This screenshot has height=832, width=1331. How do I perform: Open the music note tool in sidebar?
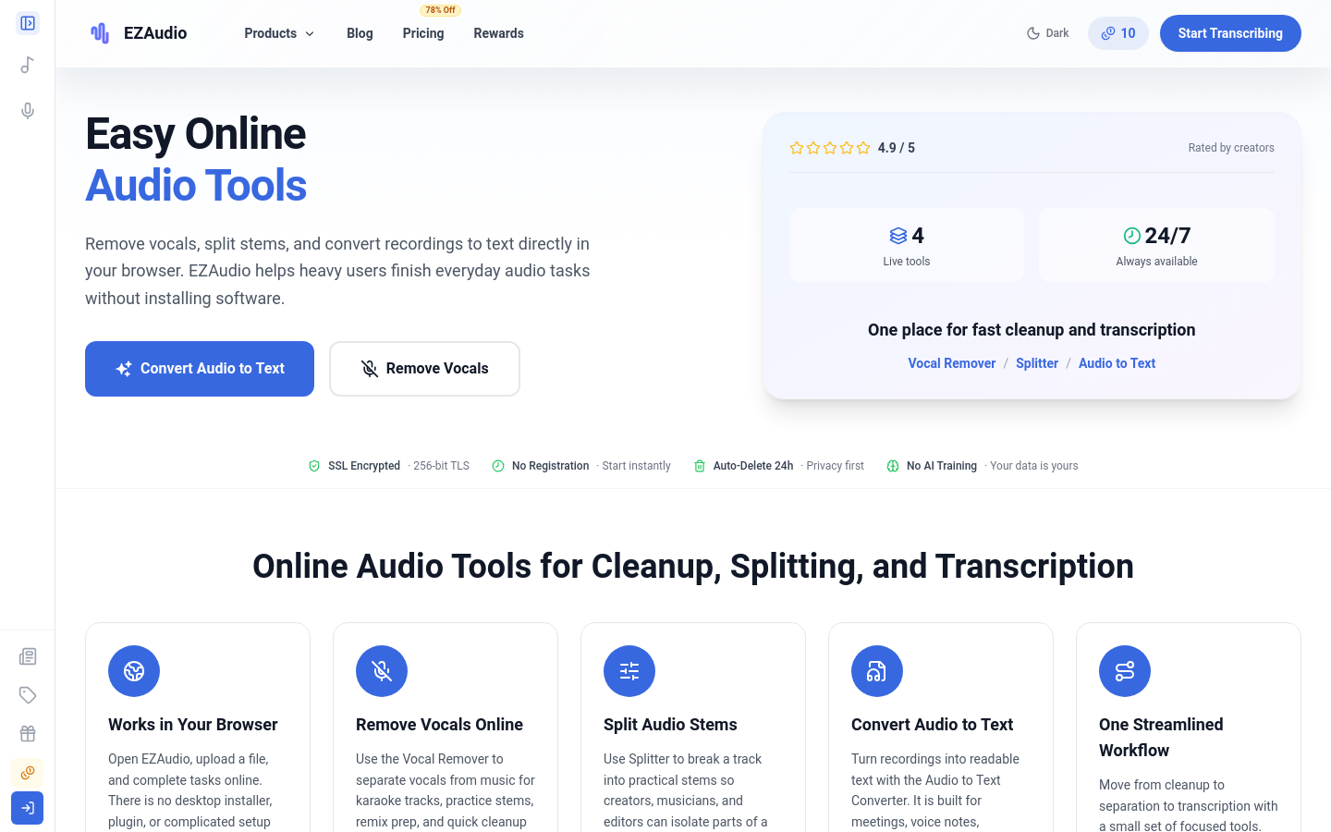coord(28,65)
